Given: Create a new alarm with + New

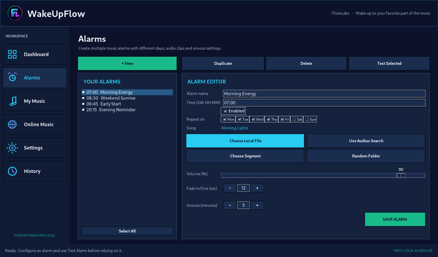Looking at the screenshot, I should pos(127,63).
